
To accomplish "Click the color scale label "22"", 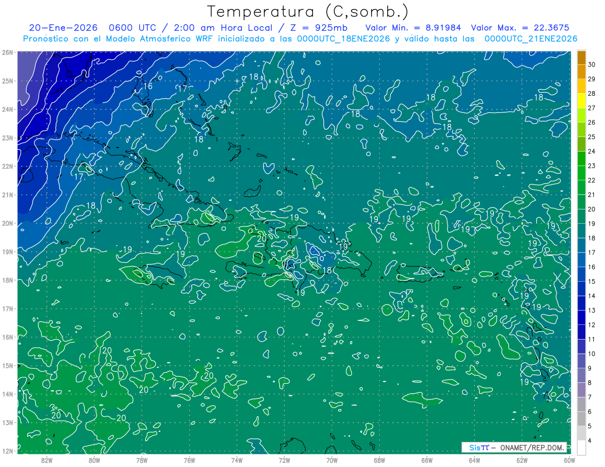I will 592,180.
